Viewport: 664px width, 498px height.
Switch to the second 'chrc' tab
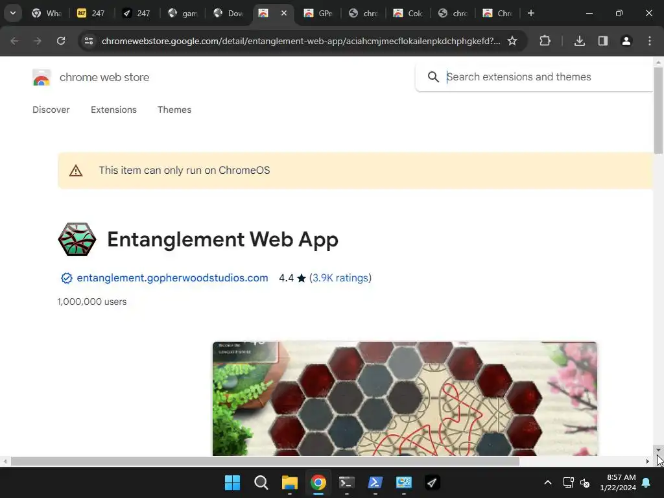(x=453, y=13)
